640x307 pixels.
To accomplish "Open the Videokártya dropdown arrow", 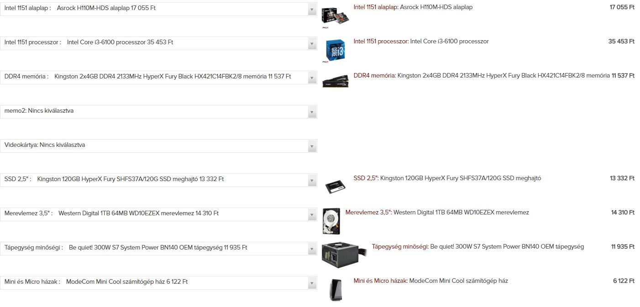I will click(312, 146).
